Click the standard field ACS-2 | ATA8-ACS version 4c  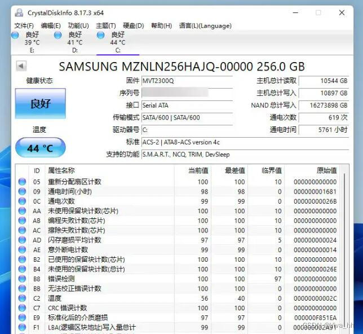pos(245,142)
